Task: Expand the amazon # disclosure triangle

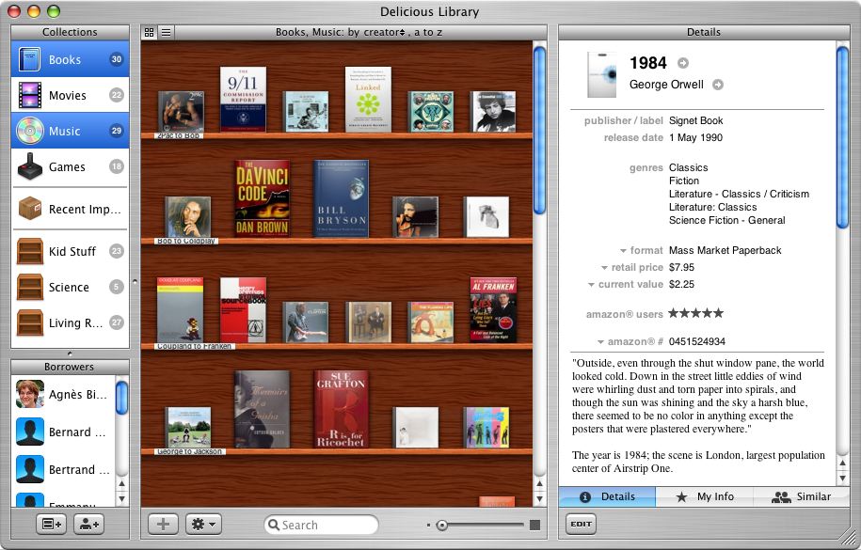Action: pos(600,342)
